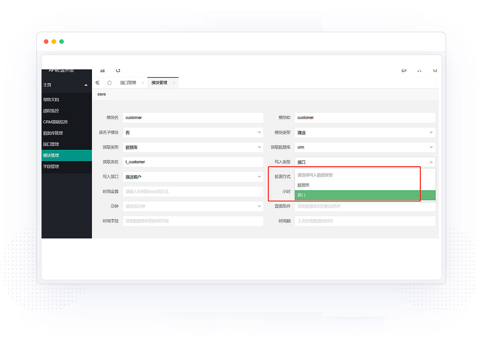The width and height of the screenshot is (477, 339).
Task: Click the 时间设置 cron input field
Action: point(193,191)
